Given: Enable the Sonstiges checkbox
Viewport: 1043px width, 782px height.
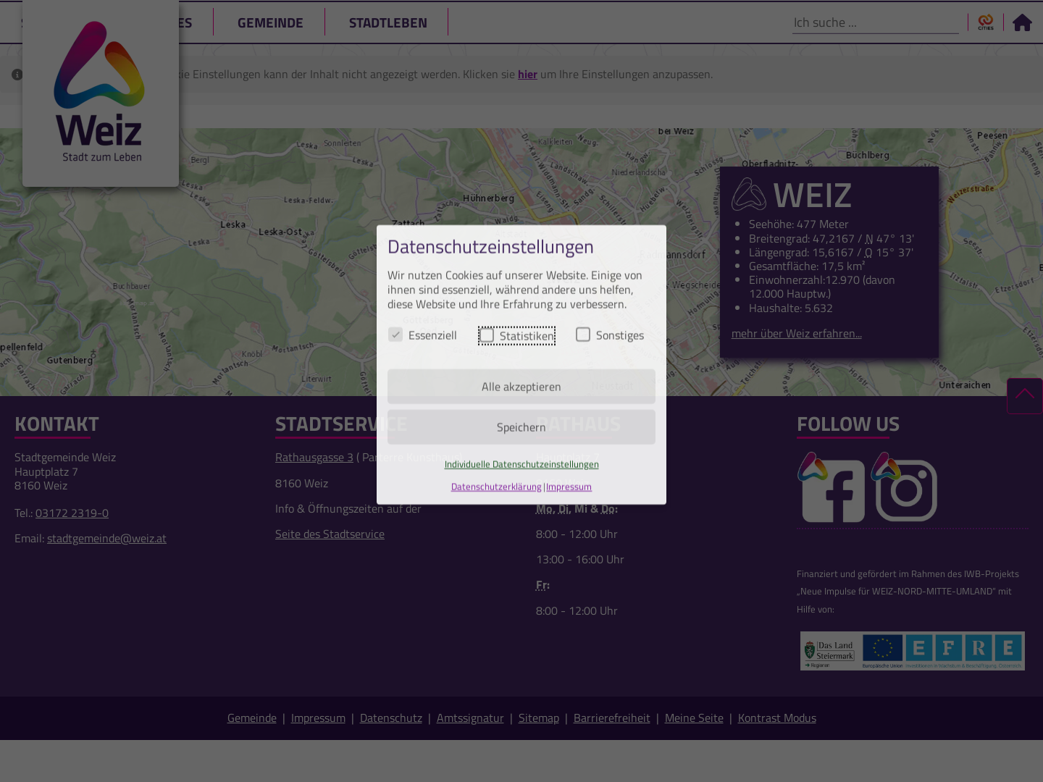Looking at the screenshot, I should click(583, 335).
